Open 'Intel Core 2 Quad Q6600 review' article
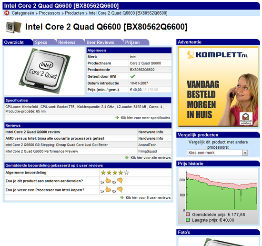The width and height of the screenshot is (262, 246). coord(33,132)
